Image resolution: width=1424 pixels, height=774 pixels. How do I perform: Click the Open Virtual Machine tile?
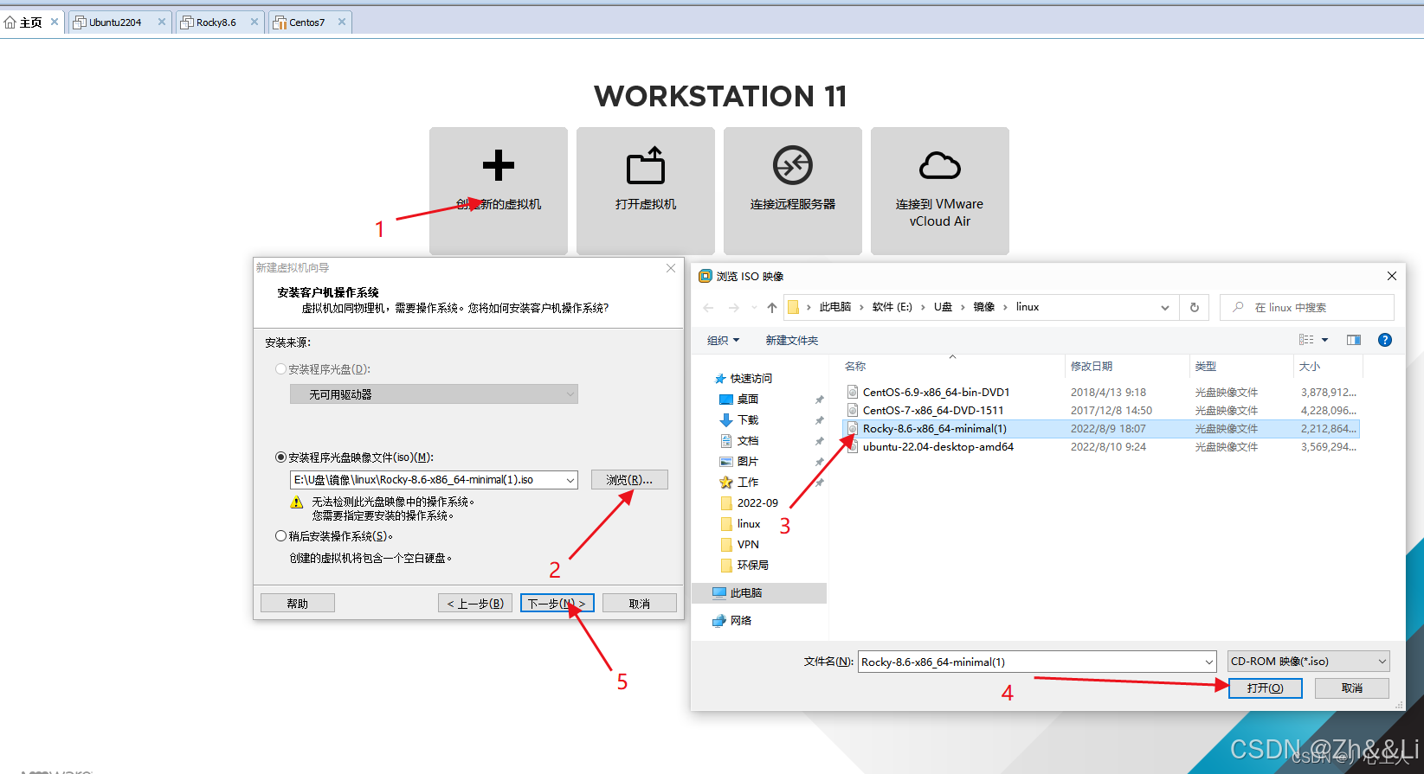(645, 190)
